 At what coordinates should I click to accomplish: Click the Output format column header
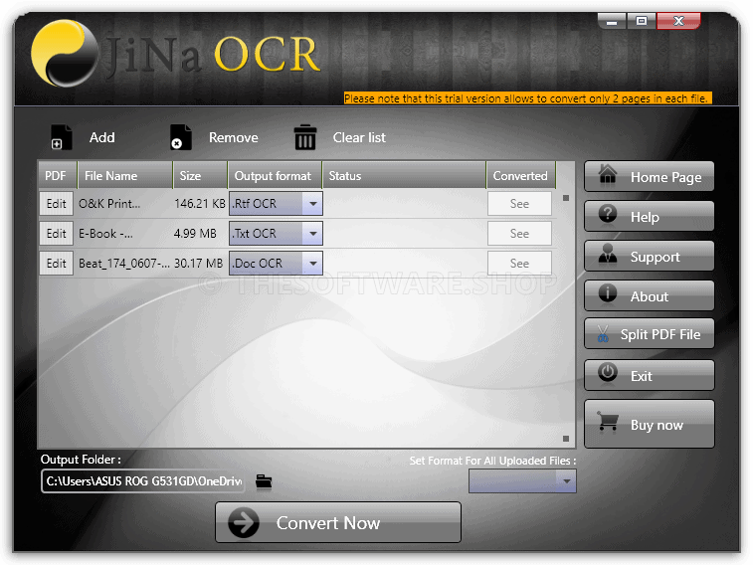pos(275,176)
